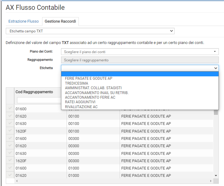Select ACCANTONAMENTO FERIE AC in the list
Screen dimensions: 224x186
90,97
